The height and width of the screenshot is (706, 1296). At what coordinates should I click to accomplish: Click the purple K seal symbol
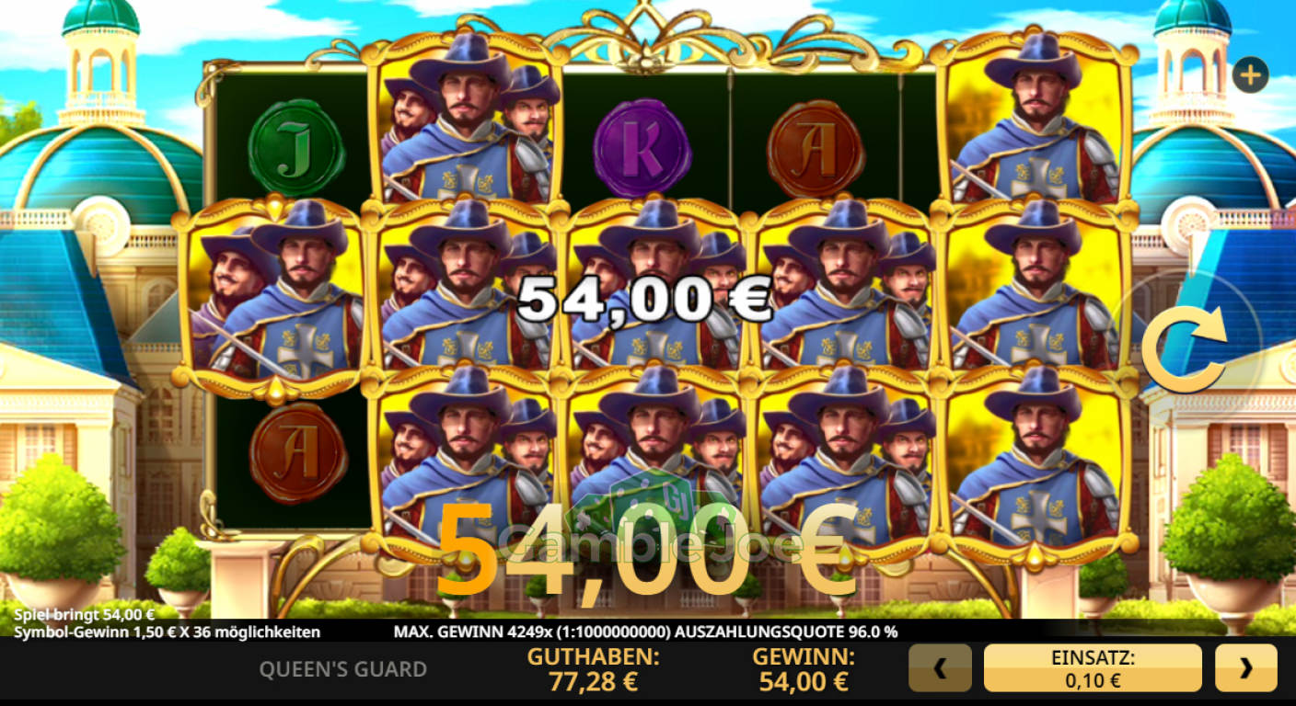coord(642,147)
